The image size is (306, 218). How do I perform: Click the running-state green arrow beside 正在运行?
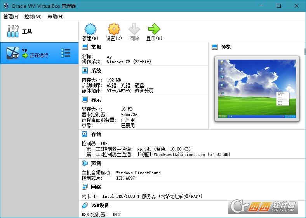click(x=25, y=55)
